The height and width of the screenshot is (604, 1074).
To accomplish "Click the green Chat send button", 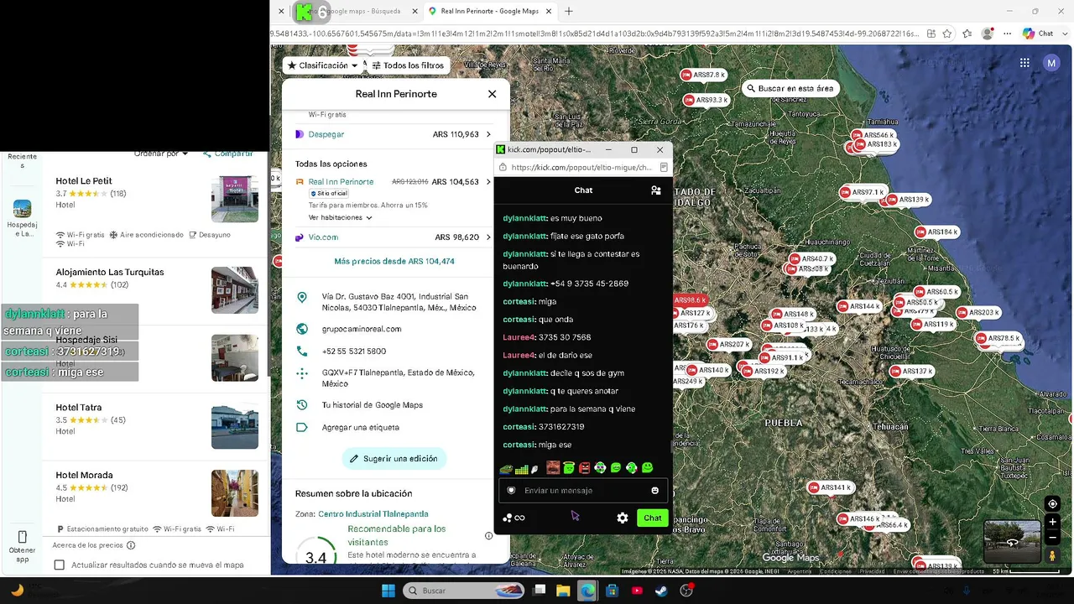I will pos(653,518).
